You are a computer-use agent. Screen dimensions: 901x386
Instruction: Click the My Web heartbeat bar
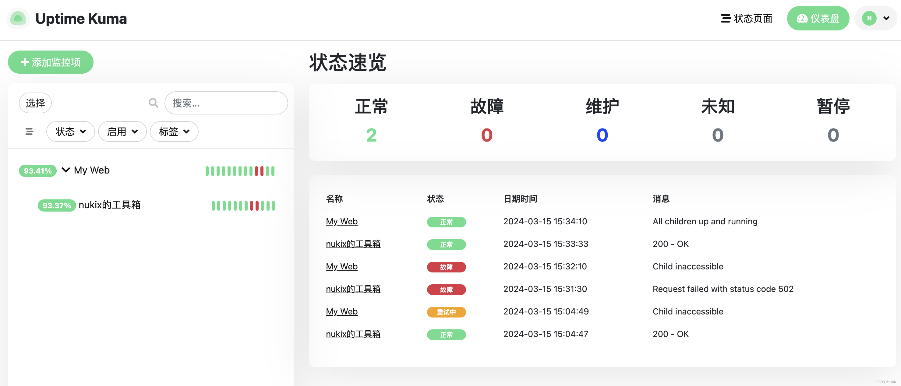[x=240, y=171]
